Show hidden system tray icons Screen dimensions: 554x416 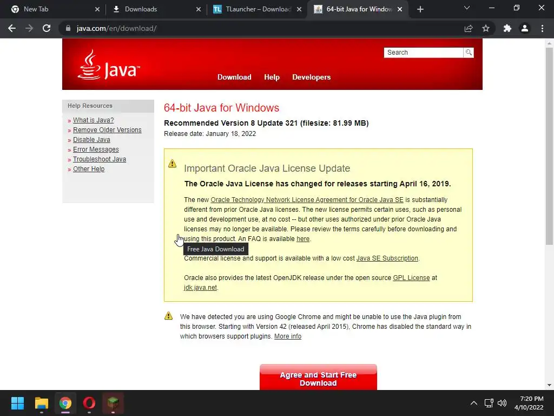pos(474,403)
